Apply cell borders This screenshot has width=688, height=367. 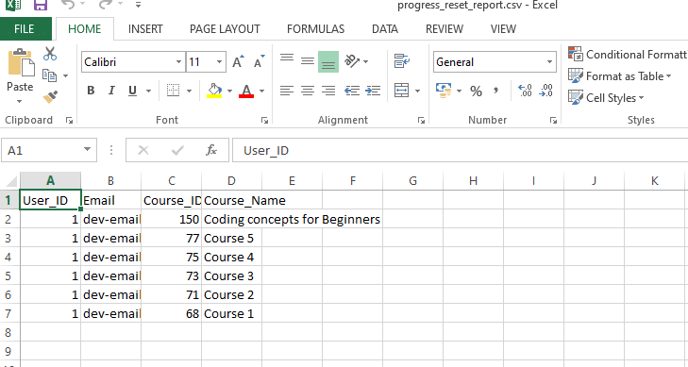tap(174, 91)
